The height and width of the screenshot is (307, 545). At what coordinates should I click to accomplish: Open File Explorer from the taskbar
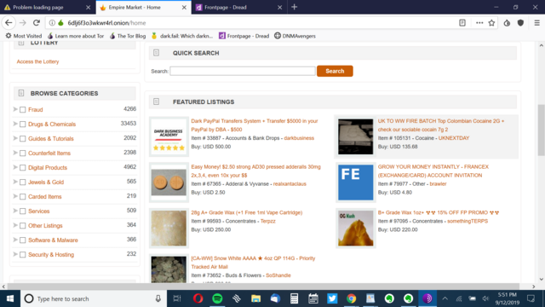tap(255, 298)
